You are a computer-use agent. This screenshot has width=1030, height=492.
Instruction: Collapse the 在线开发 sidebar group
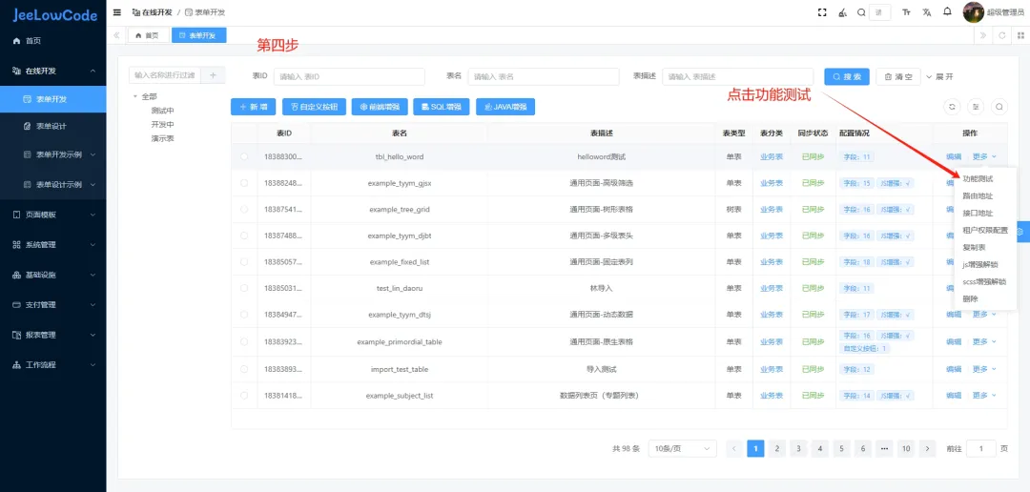pos(53,71)
